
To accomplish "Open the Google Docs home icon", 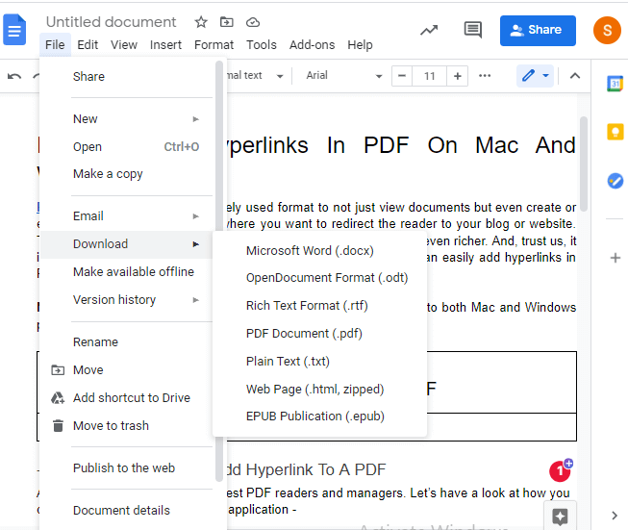I will coord(14,30).
